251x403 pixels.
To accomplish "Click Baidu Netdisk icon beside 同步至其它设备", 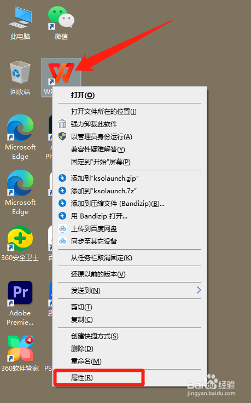I will (x=62, y=241).
